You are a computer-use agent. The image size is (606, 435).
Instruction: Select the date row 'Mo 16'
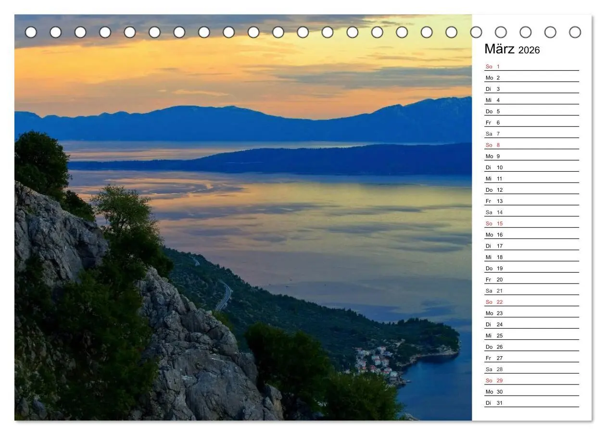pos(531,235)
